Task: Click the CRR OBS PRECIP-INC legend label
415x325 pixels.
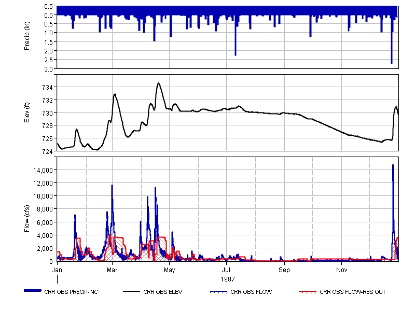Action: [71, 292]
